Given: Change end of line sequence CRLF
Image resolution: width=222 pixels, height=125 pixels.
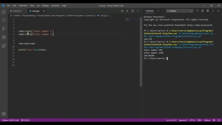Looking at the screenshot, I should (x=199, y=120).
